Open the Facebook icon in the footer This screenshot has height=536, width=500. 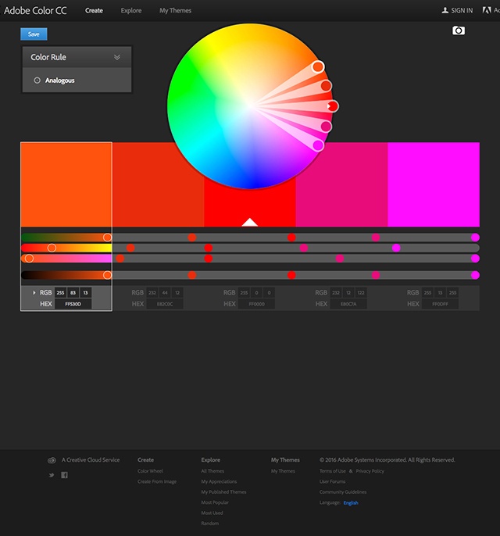(x=64, y=475)
